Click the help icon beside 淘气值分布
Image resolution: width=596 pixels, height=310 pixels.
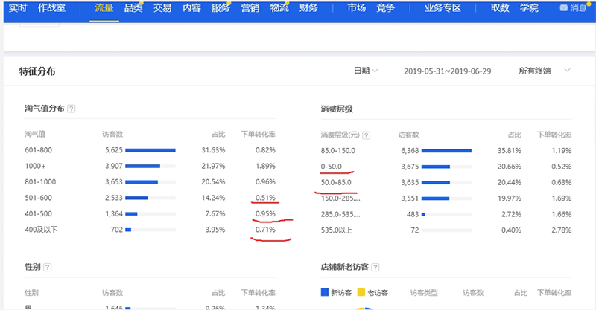click(x=72, y=109)
